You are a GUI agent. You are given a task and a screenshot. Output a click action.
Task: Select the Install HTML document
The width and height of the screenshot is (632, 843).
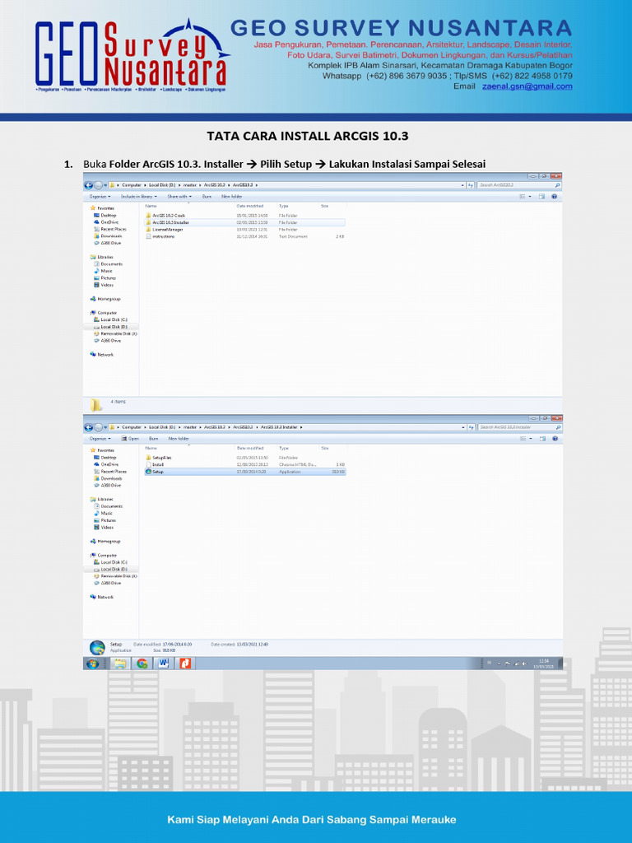(x=244, y=464)
